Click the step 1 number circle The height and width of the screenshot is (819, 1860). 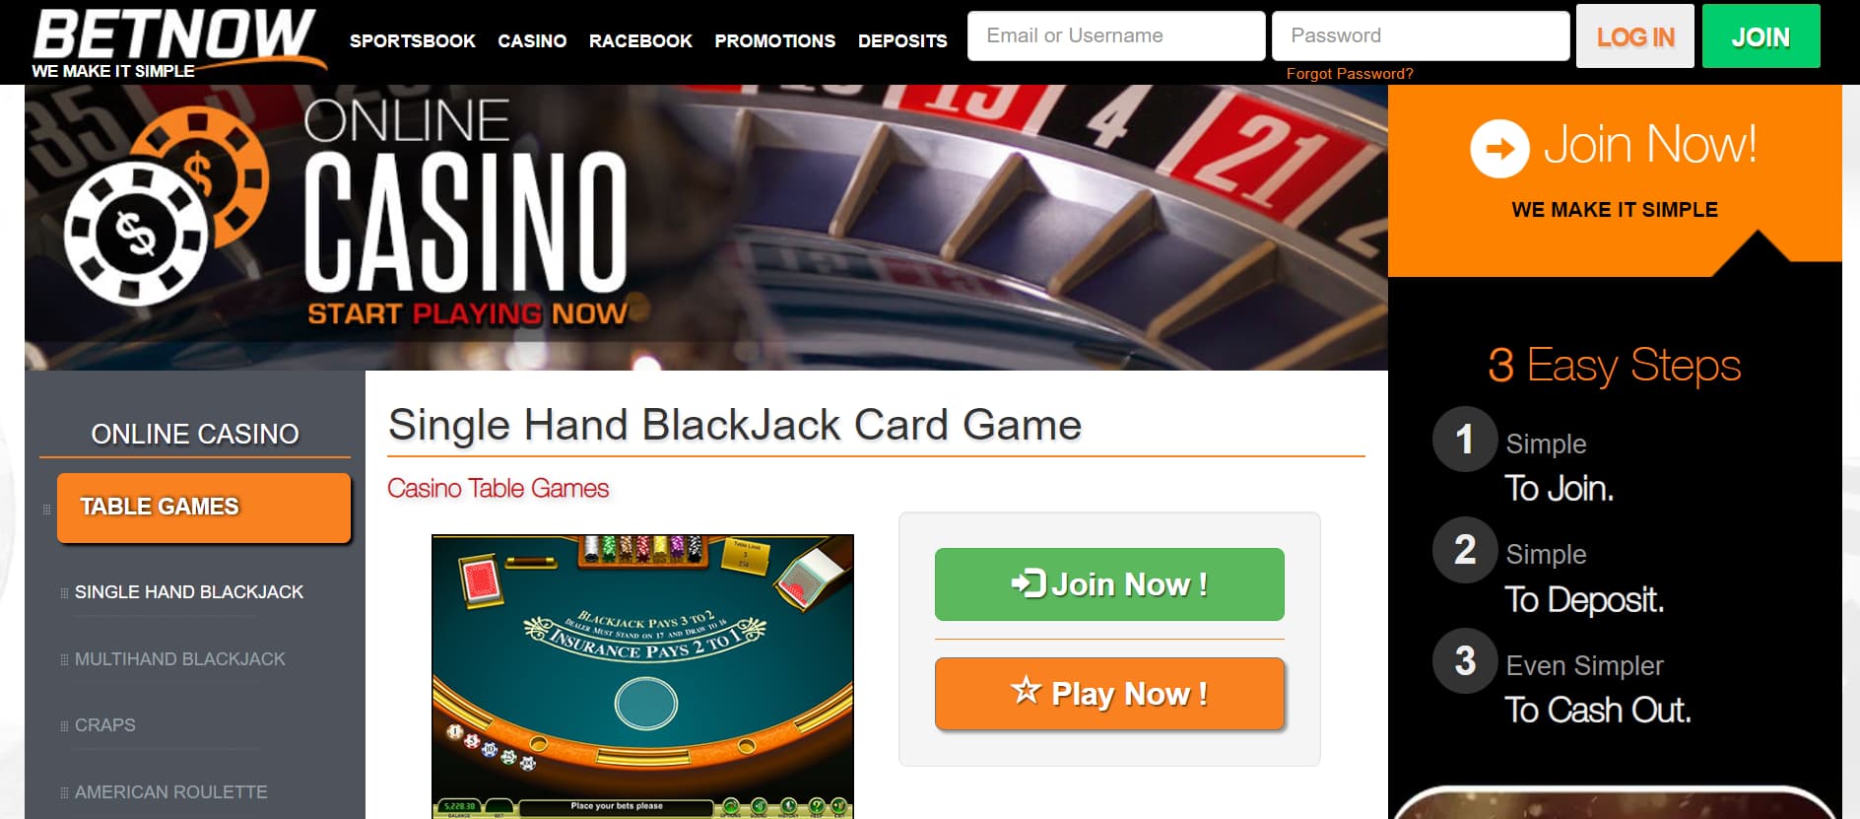(x=1465, y=439)
